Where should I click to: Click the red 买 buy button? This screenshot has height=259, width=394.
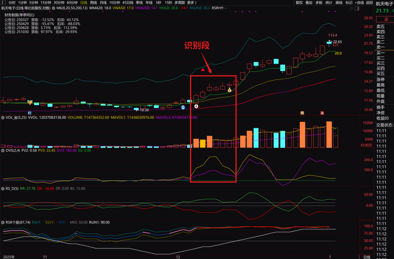tap(385, 19)
